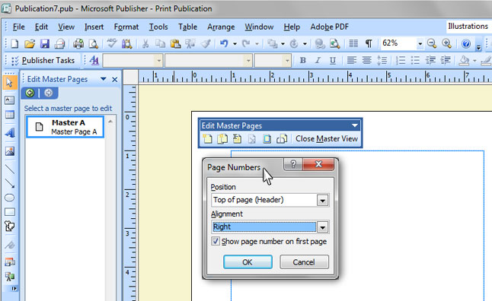492x301 pixels.
Task: Paste from the clipboard icon
Action: tap(175, 43)
